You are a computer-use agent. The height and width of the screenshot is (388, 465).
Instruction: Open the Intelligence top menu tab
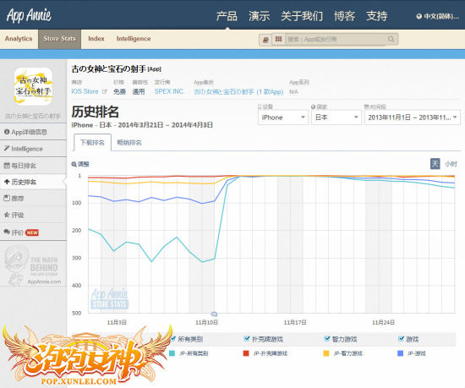134,39
